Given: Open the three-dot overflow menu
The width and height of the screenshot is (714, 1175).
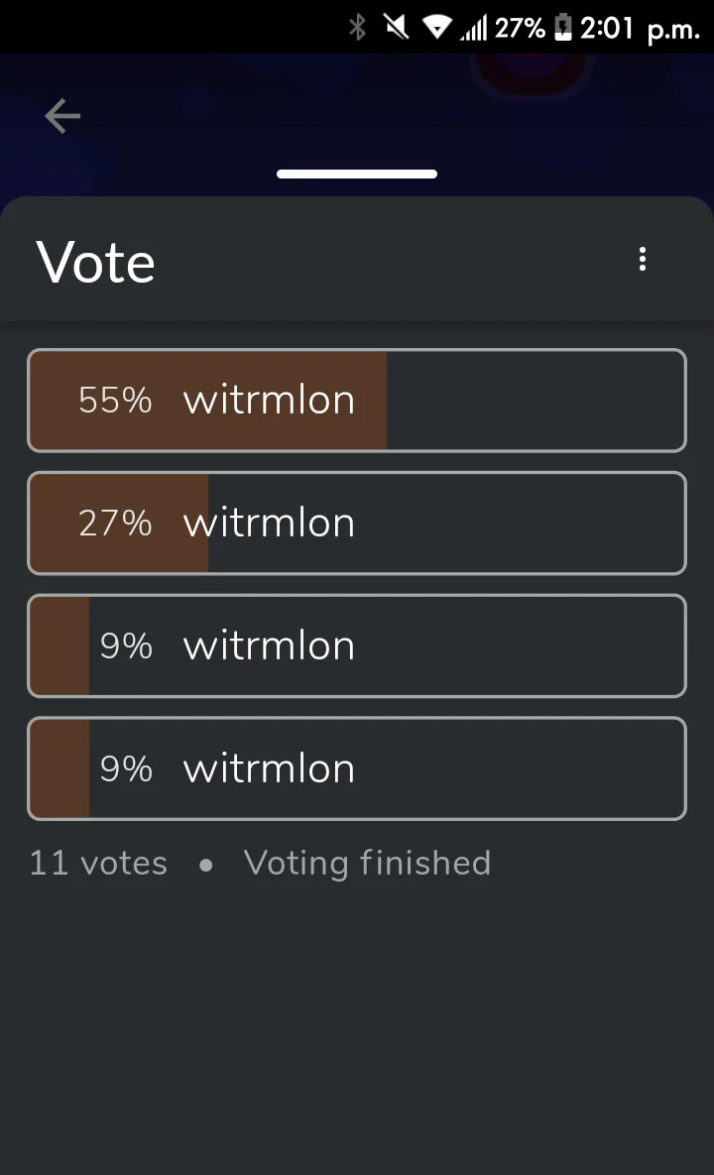Looking at the screenshot, I should pos(643,260).
